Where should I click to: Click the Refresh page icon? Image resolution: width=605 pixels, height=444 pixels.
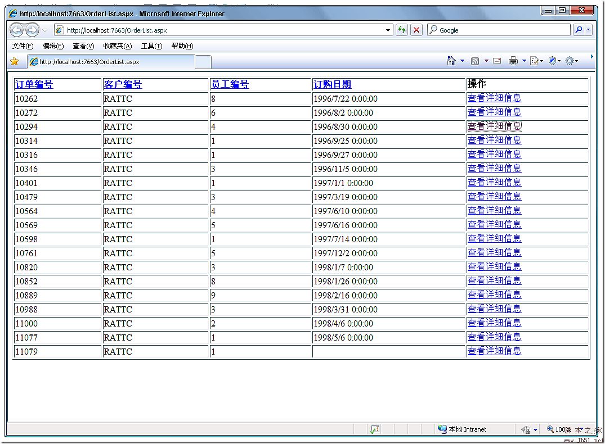tap(401, 30)
